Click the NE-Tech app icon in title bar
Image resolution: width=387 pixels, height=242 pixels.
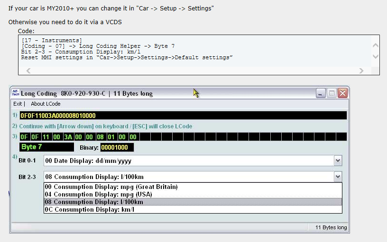point(15,93)
